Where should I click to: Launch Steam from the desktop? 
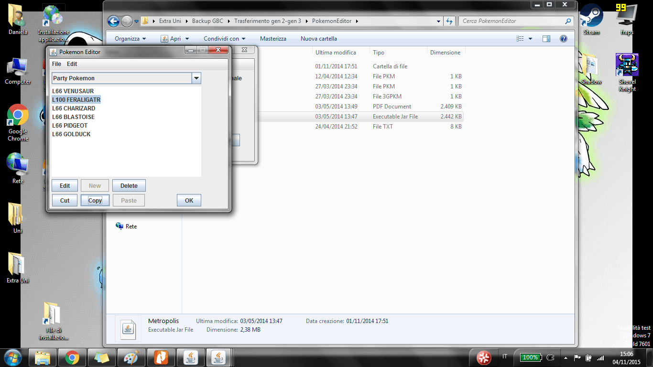[x=591, y=19]
